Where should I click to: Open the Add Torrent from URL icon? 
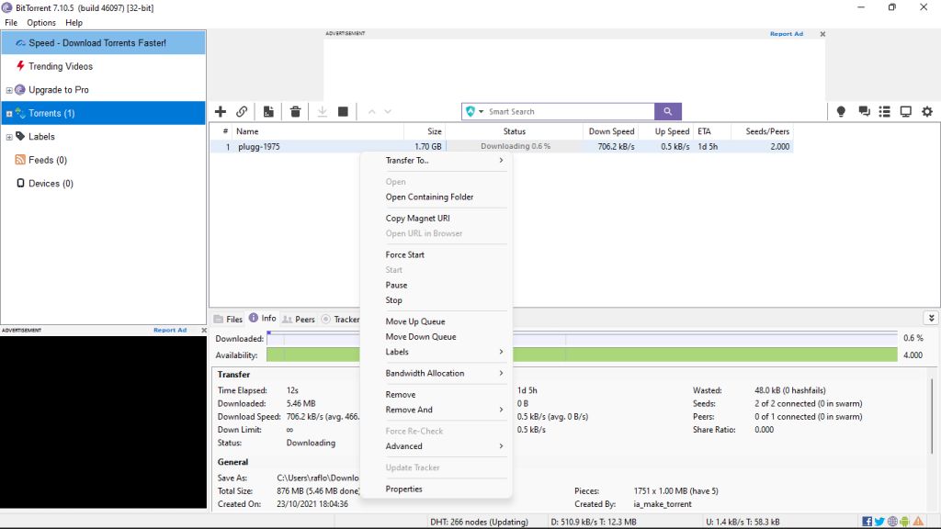coord(242,111)
